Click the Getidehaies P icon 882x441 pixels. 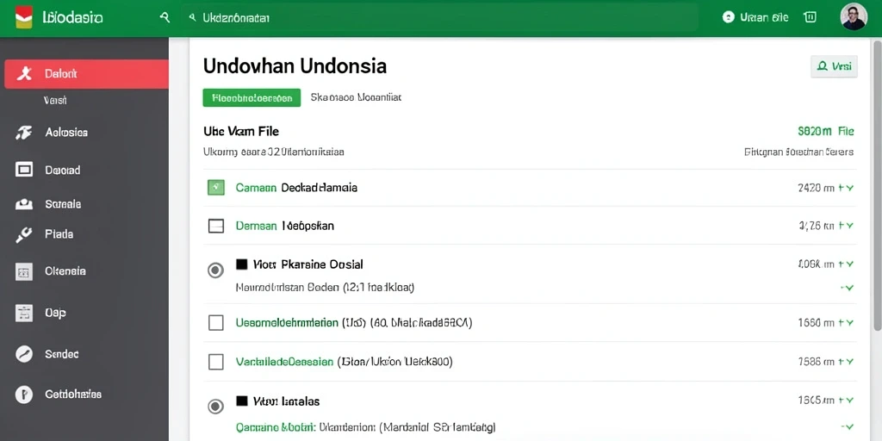pos(23,394)
